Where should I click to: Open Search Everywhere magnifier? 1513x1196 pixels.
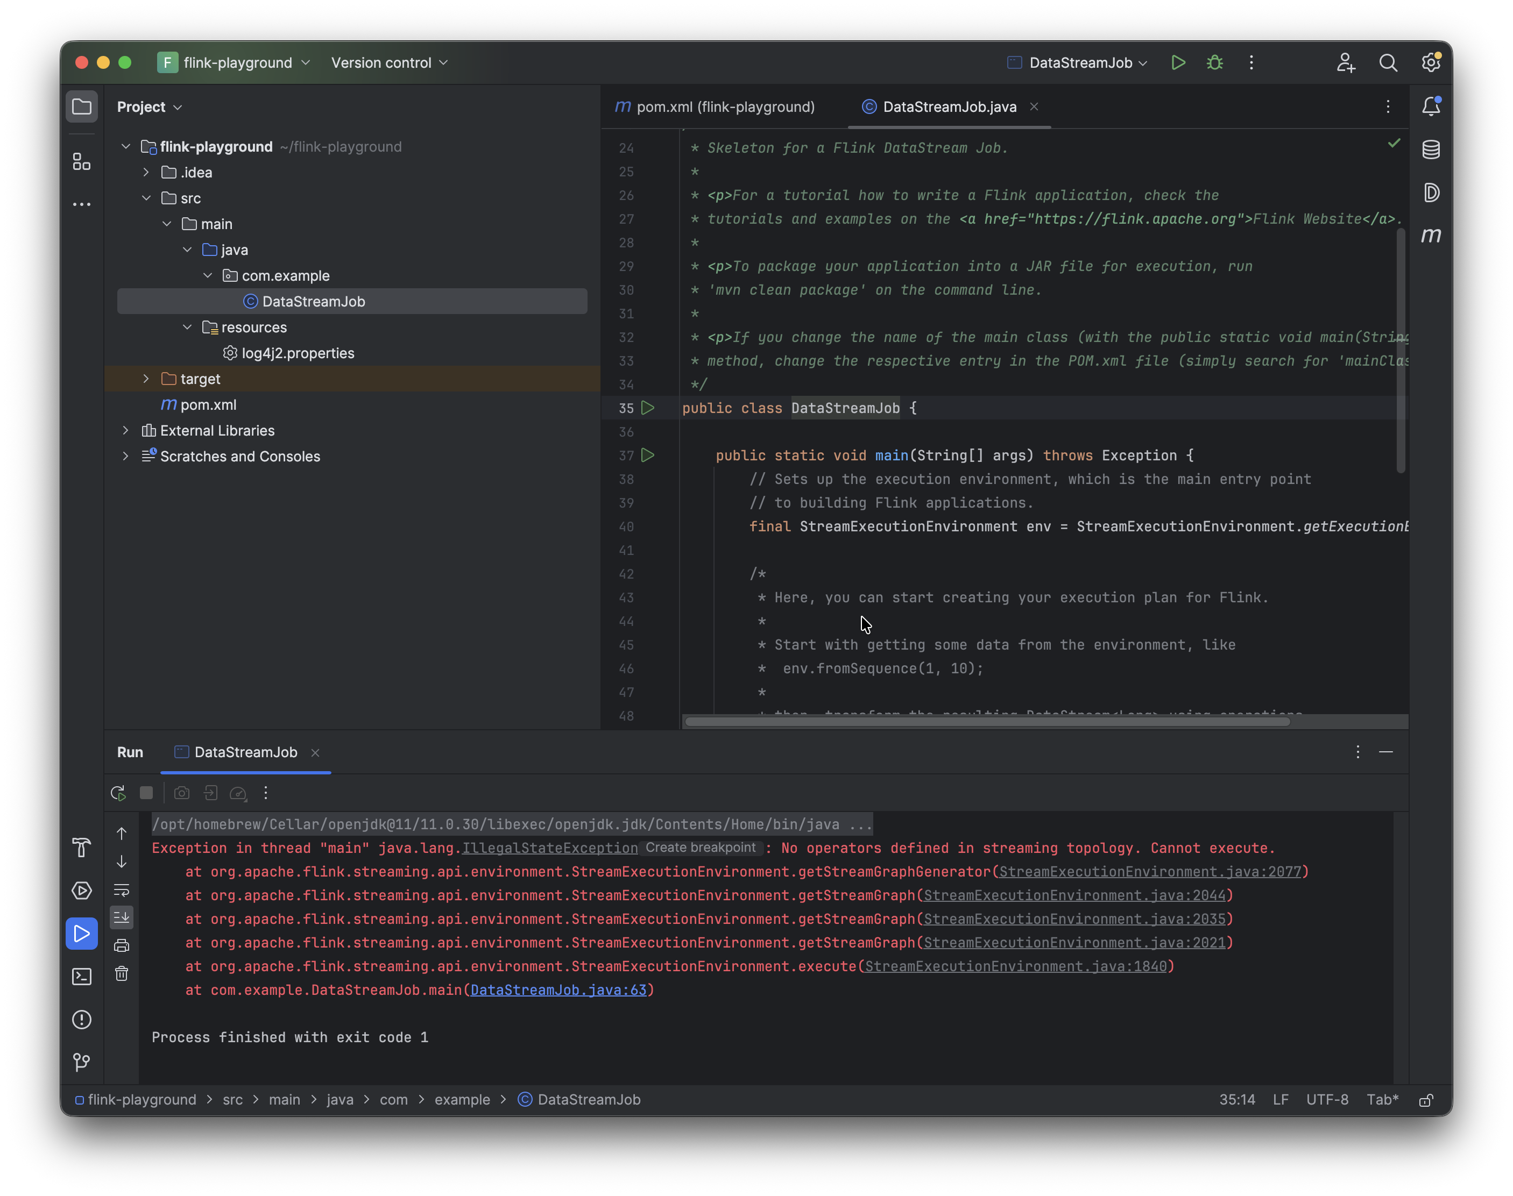pyautogui.click(x=1388, y=63)
